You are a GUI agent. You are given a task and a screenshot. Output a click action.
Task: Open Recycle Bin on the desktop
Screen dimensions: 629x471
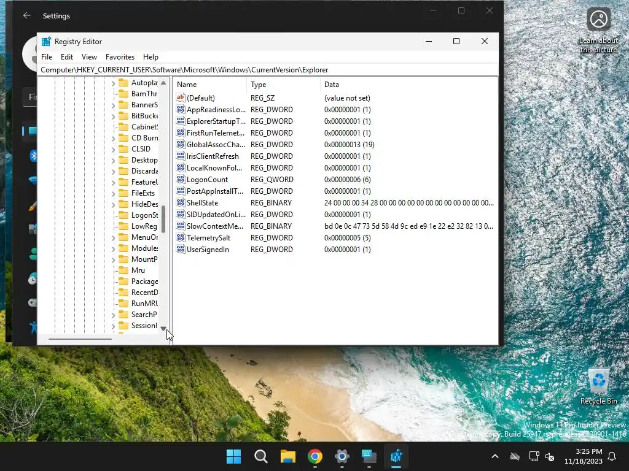point(598,386)
